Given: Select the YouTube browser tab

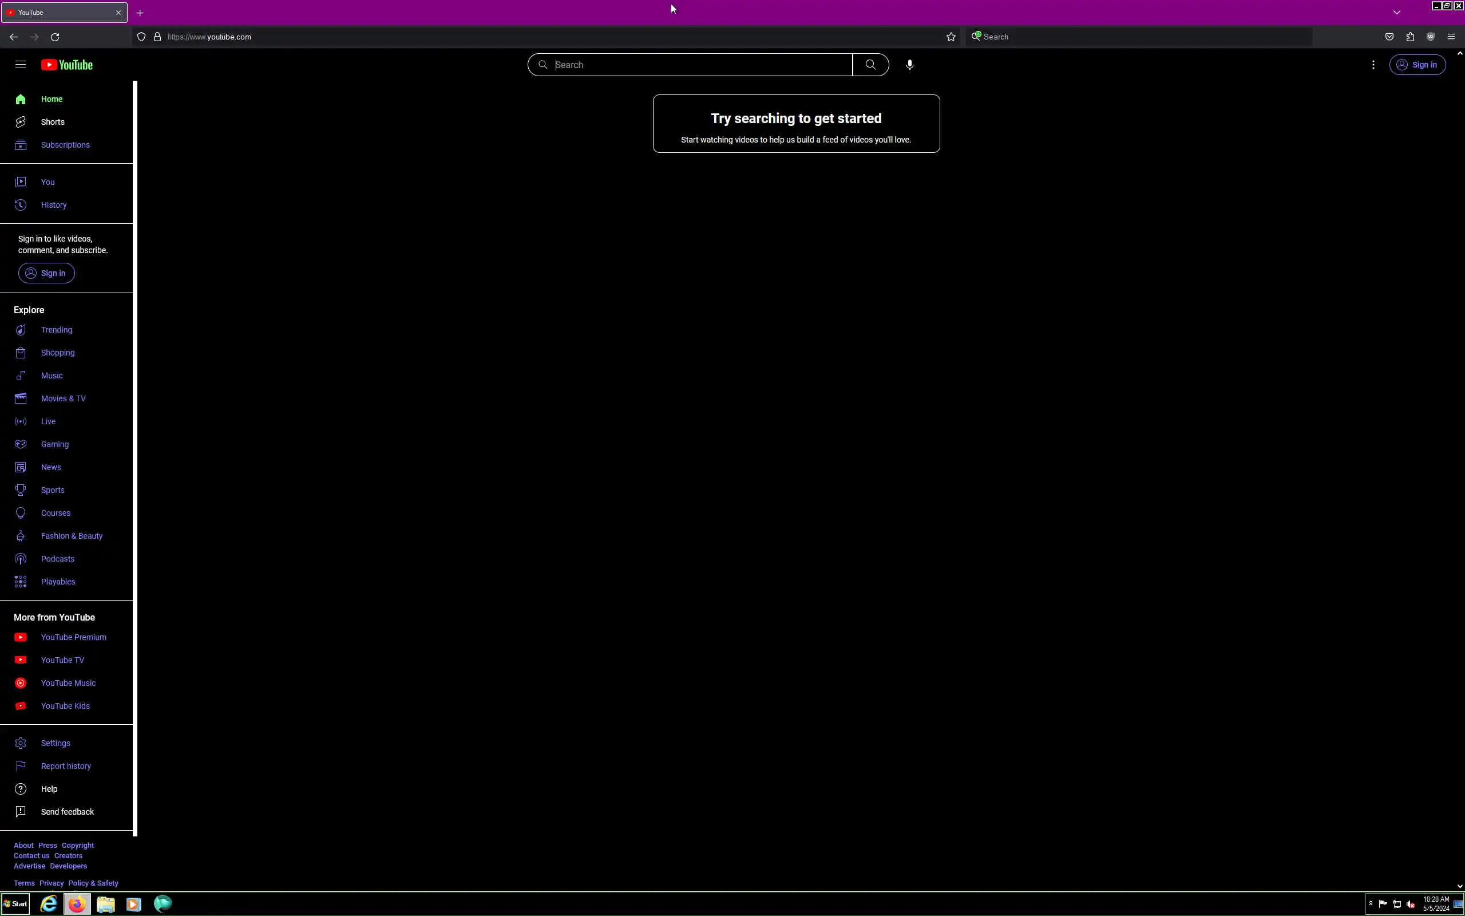Looking at the screenshot, I should click(x=61, y=12).
